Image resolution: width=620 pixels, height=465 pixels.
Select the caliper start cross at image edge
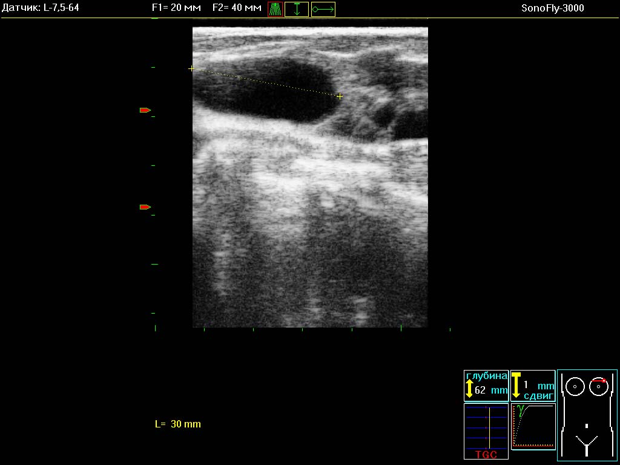(192, 69)
